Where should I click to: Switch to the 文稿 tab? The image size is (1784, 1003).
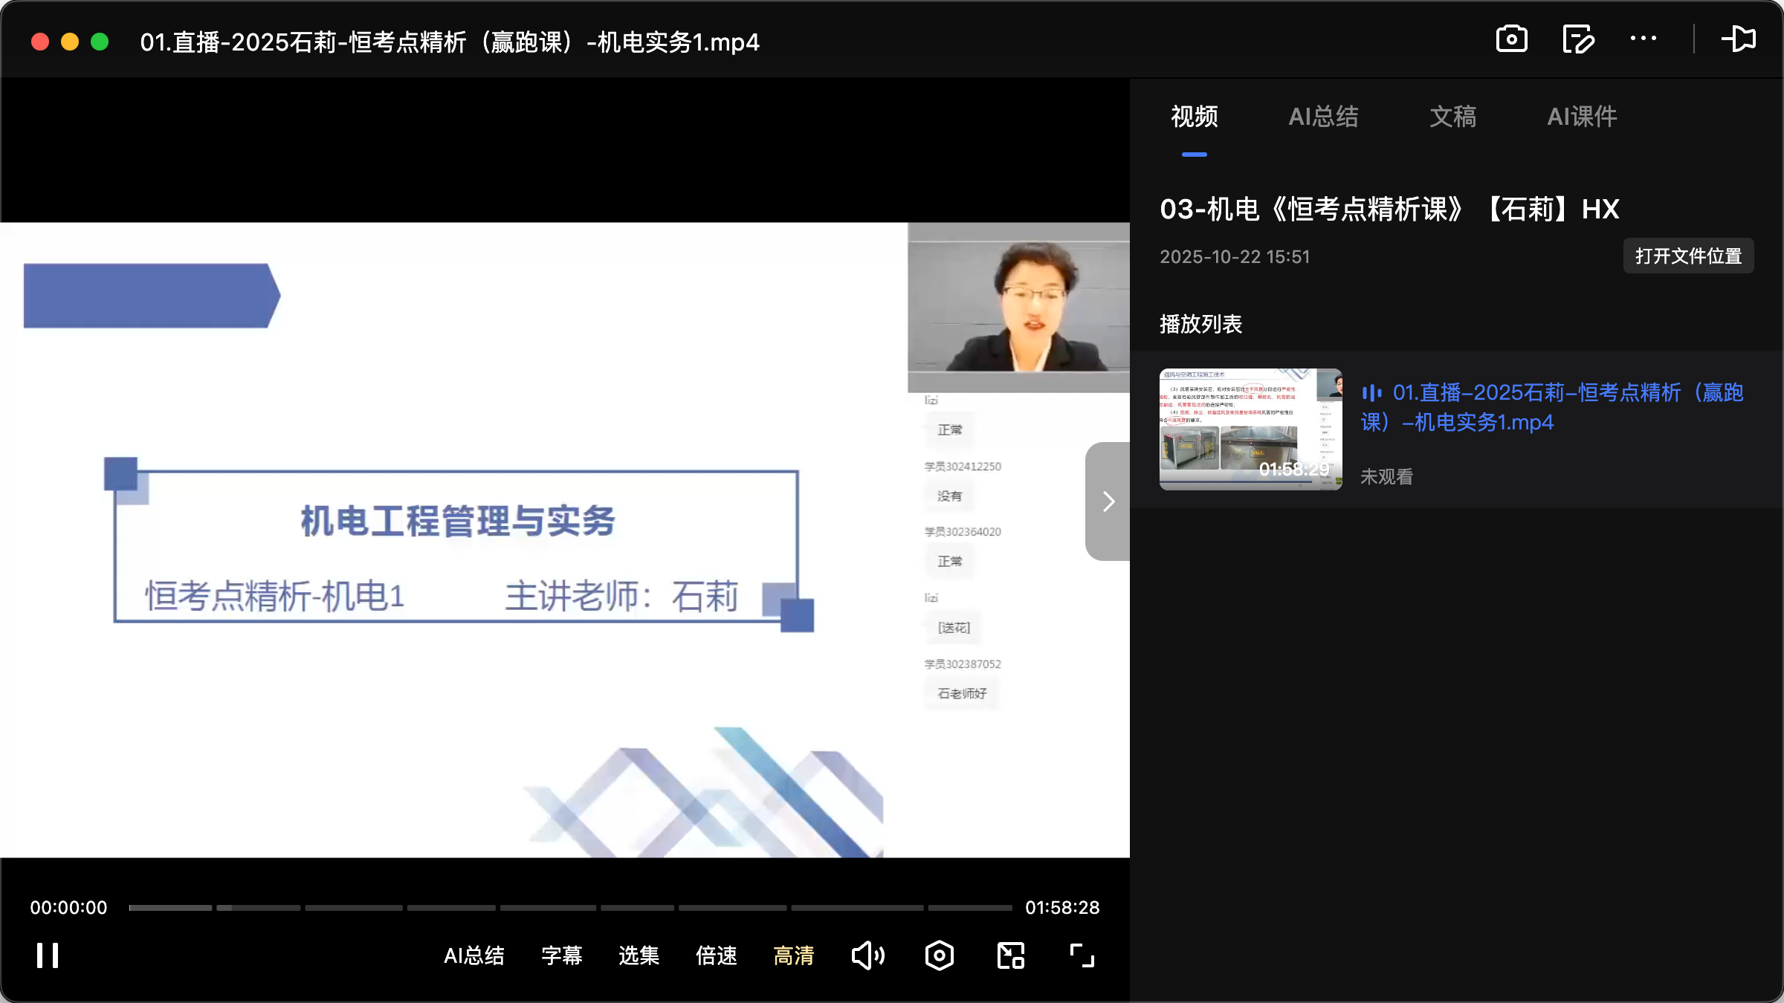1452,117
